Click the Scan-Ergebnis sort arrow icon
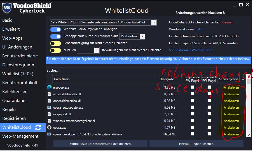This screenshot has width=253, height=151. [243, 79]
